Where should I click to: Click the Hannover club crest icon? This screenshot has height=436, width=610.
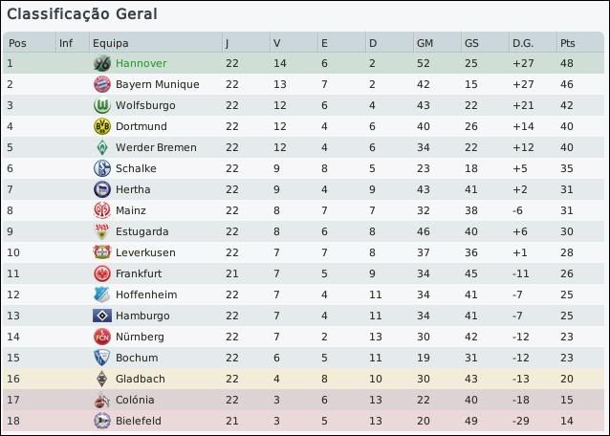tap(101, 63)
